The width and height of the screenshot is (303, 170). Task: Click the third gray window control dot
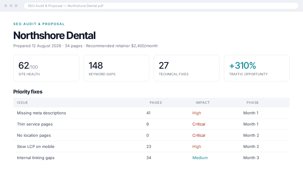pos(16,6)
